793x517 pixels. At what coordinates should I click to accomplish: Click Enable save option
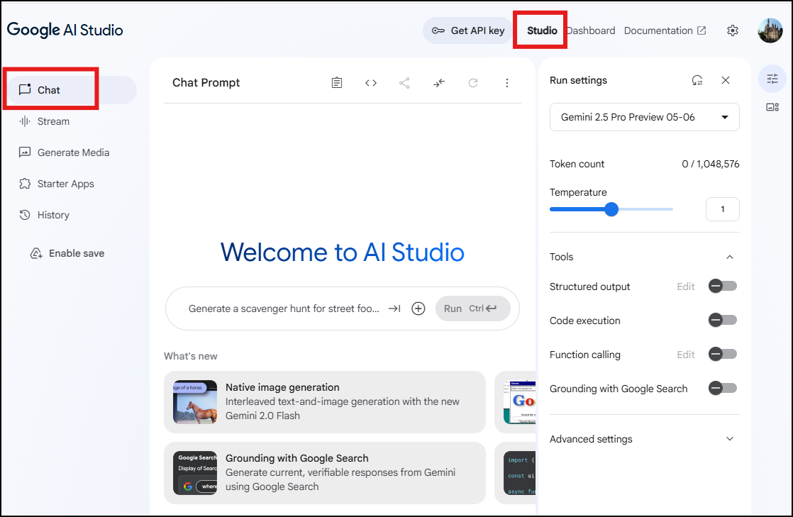tap(67, 253)
